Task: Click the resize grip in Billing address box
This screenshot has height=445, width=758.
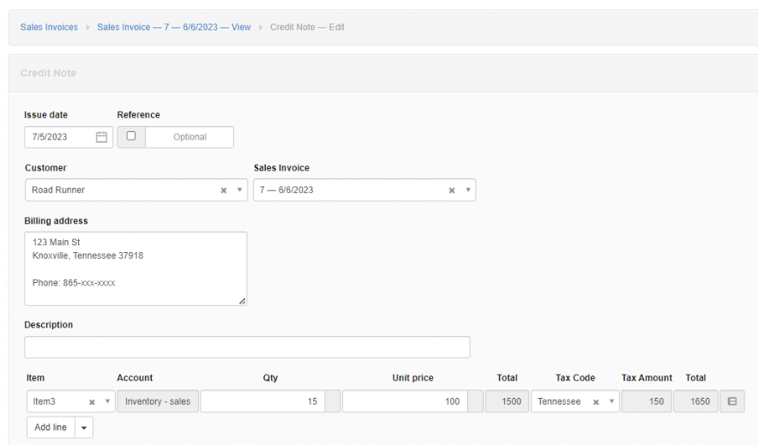Action: [x=242, y=301]
